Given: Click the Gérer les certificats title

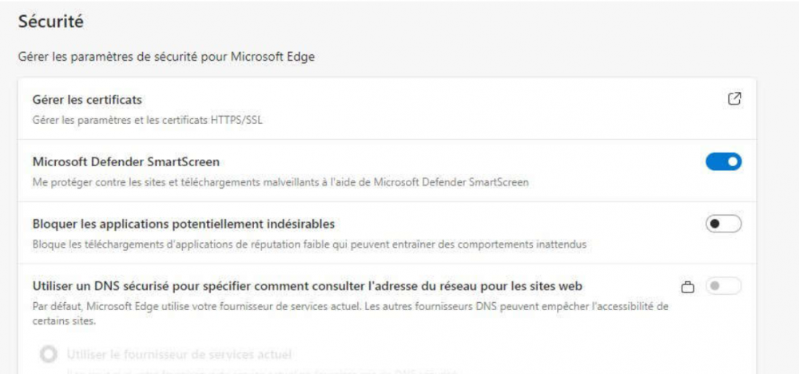Looking at the screenshot, I should point(87,100).
